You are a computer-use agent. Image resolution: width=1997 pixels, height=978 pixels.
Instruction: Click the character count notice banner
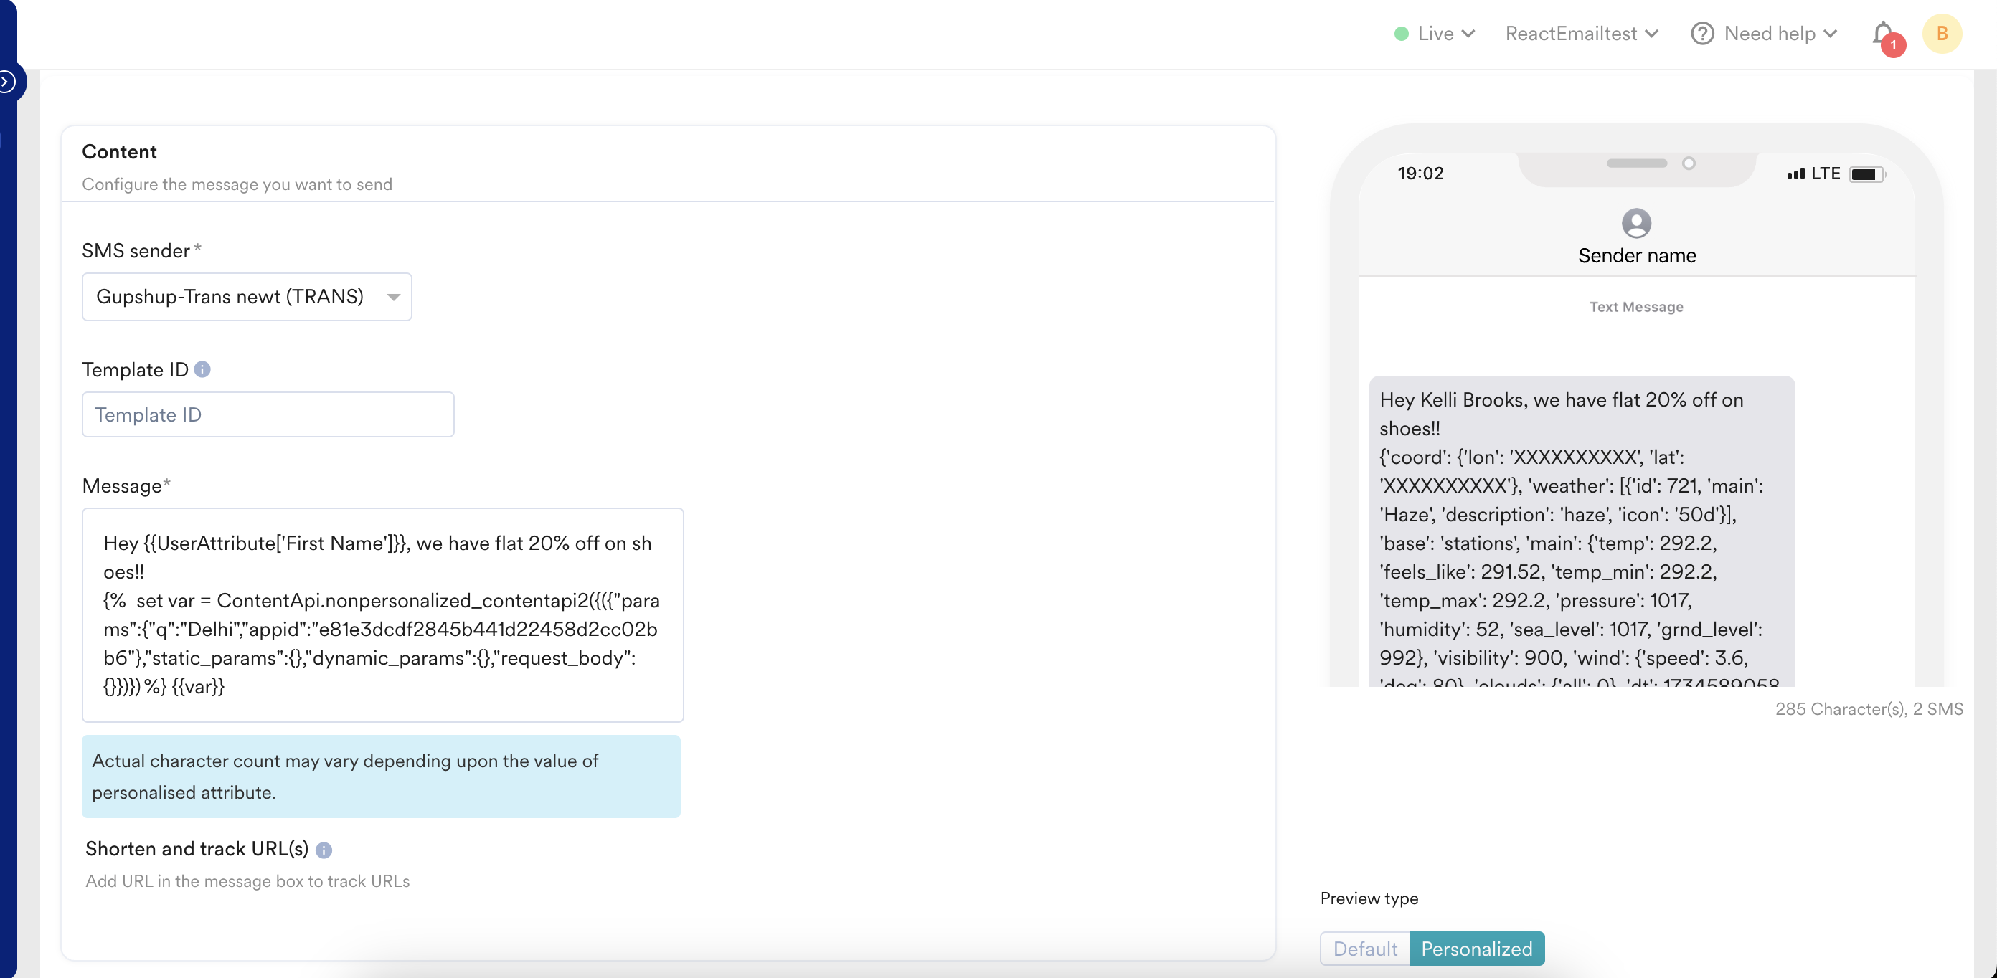coord(381,776)
